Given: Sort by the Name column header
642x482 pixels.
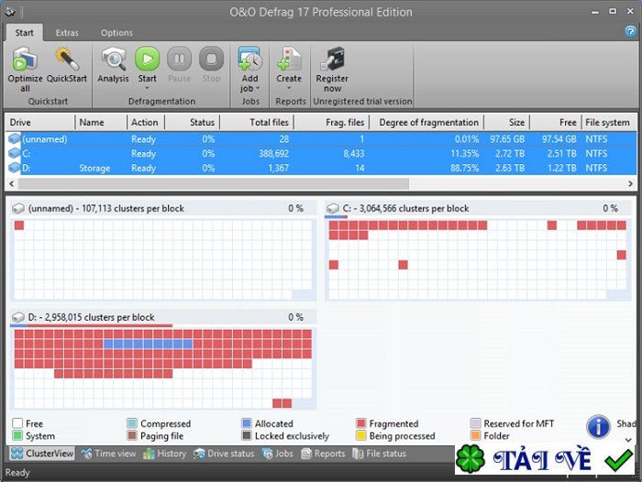Looking at the screenshot, I should point(101,123).
